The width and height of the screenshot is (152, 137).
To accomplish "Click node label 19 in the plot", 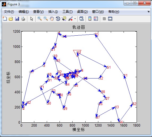I will click(x=56, y=56).
